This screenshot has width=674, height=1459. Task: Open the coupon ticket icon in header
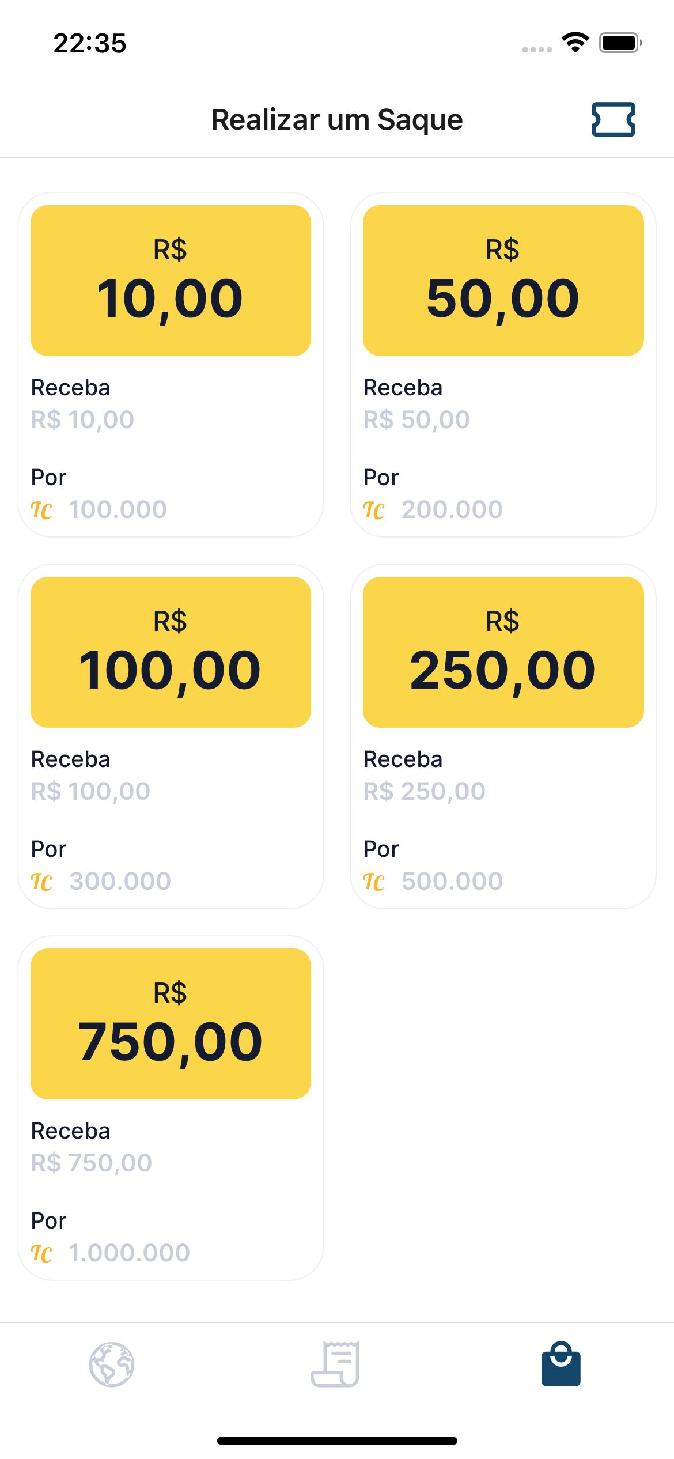point(613,119)
